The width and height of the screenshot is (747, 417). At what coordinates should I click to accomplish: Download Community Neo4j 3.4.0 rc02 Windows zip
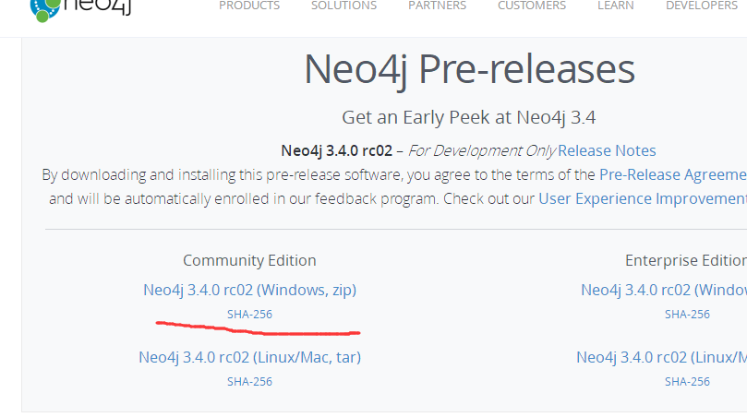tap(249, 290)
